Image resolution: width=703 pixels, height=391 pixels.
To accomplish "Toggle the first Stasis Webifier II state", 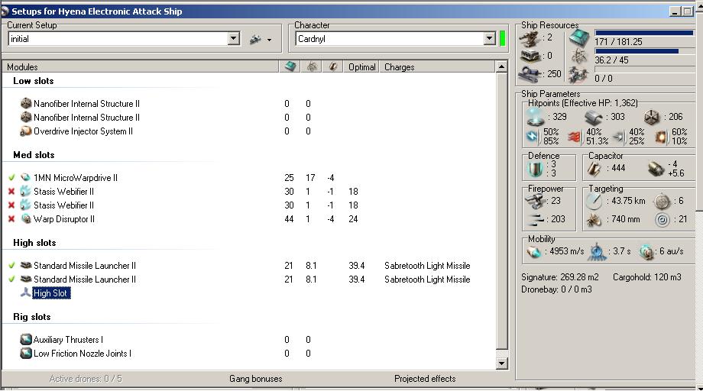I will (x=11, y=192).
